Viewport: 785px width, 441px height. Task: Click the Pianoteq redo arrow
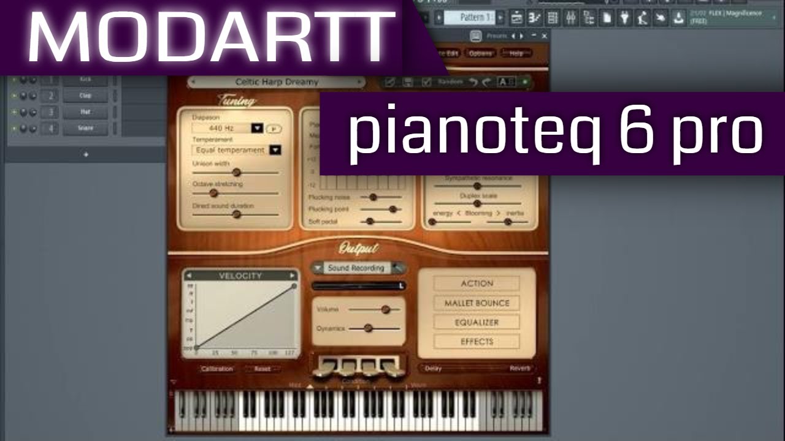tap(485, 82)
